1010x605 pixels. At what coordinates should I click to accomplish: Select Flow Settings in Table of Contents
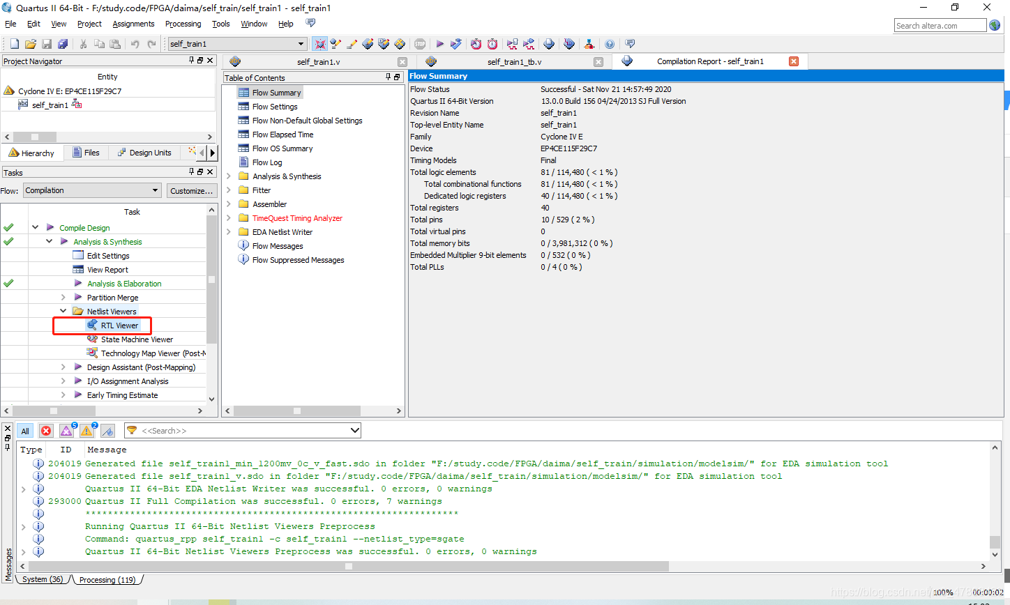click(x=275, y=107)
